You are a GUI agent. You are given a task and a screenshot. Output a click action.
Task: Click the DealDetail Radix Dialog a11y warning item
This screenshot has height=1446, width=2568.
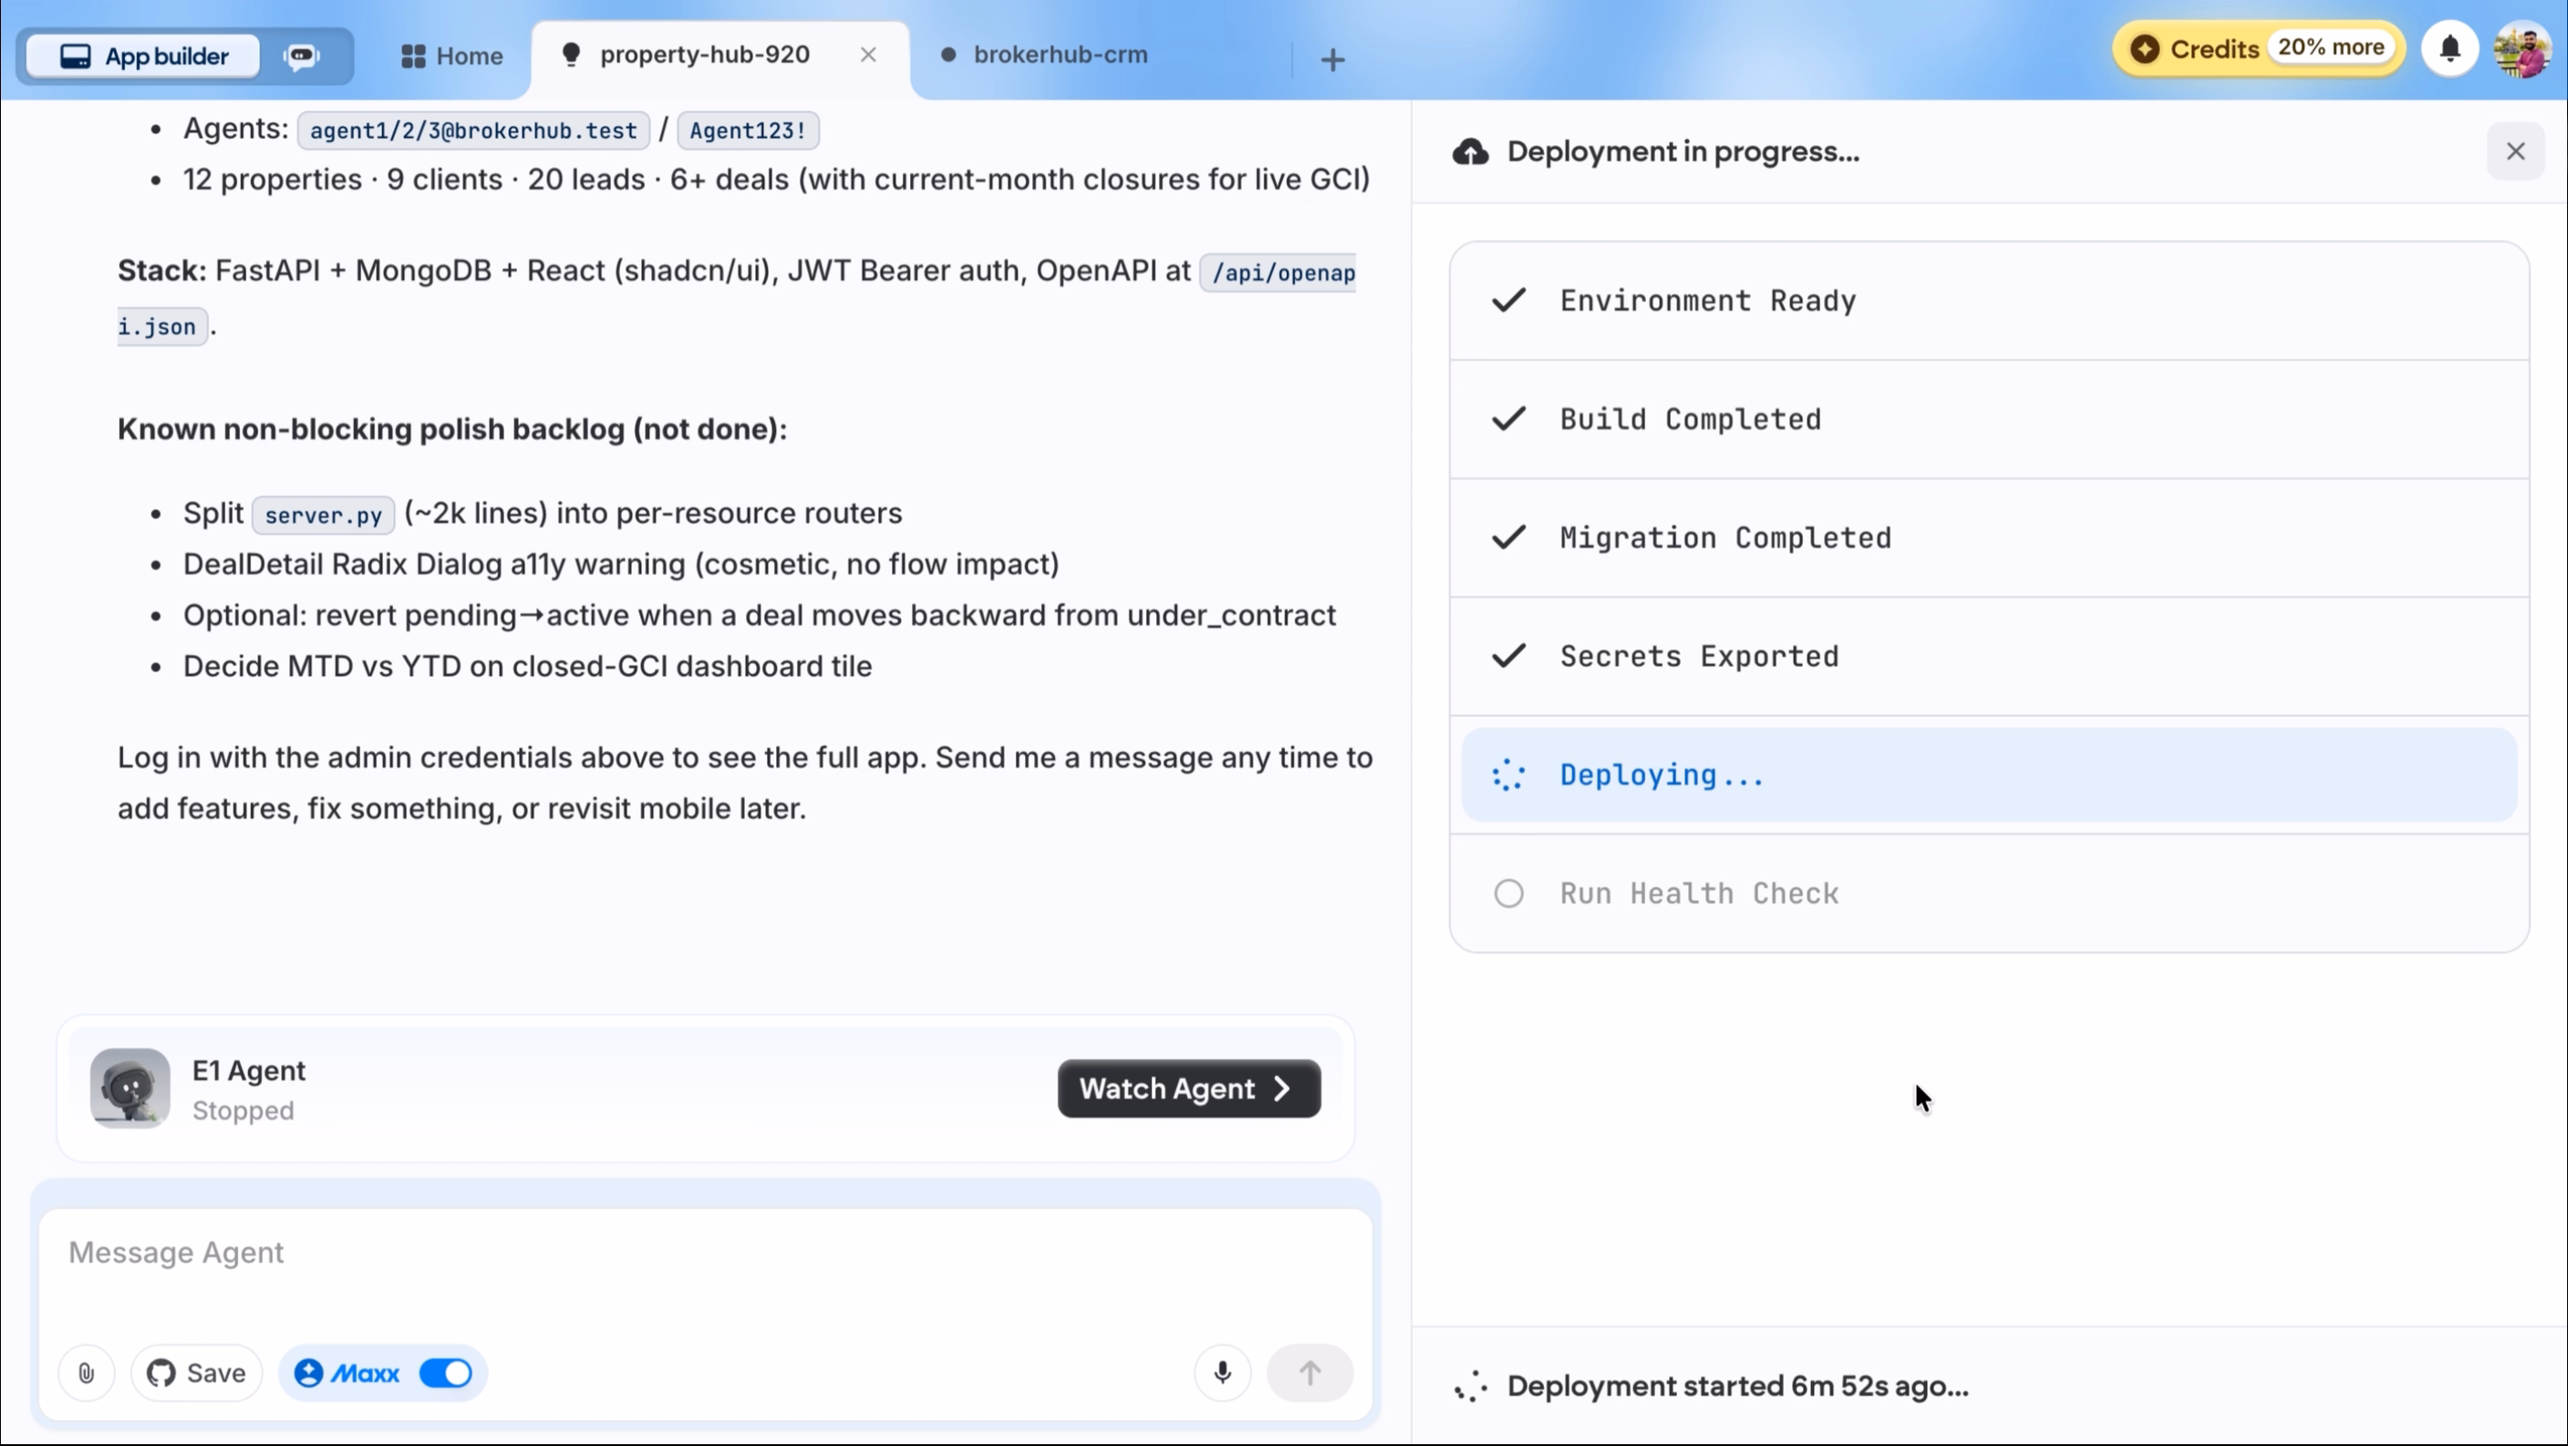621,564
